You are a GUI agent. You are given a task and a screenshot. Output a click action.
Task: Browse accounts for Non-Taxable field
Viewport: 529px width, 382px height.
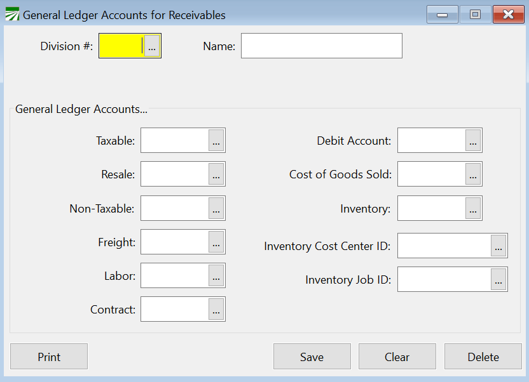tap(216, 208)
